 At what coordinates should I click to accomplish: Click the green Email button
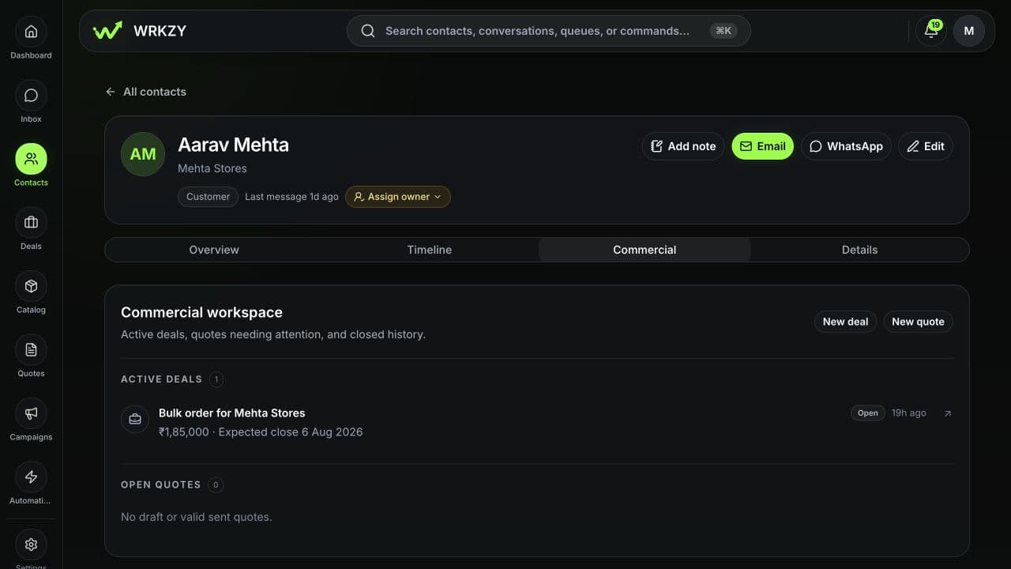coord(762,146)
